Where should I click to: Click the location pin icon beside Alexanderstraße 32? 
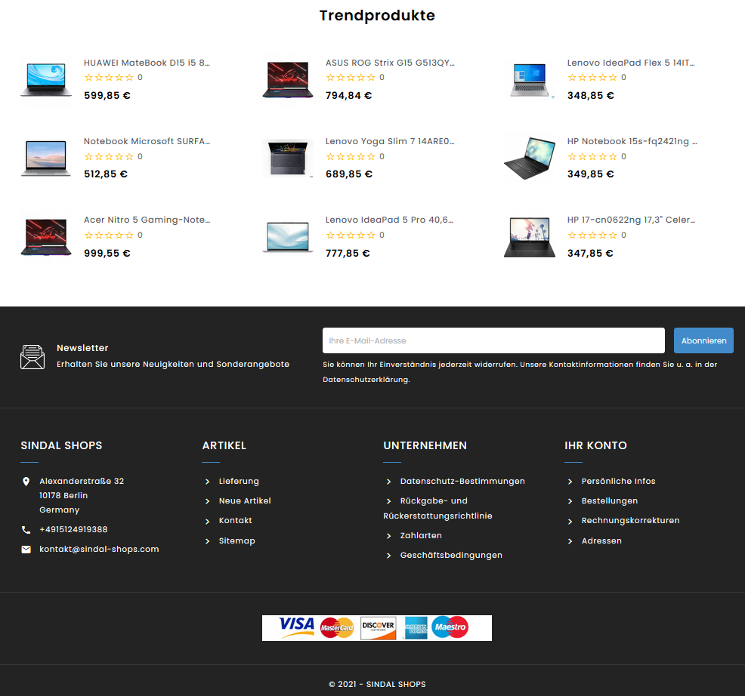coord(26,482)
